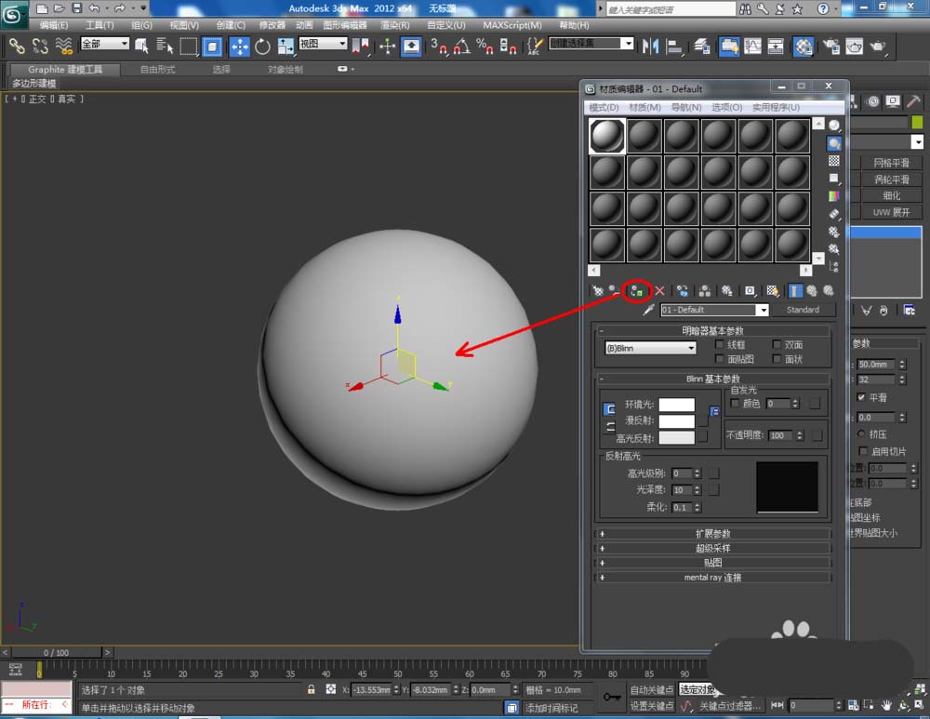Image resolution: width=930 pixels, height=719 pixels.
Task: Enable the 线框 wireframe checkbox
Action: tap(720, 344)
